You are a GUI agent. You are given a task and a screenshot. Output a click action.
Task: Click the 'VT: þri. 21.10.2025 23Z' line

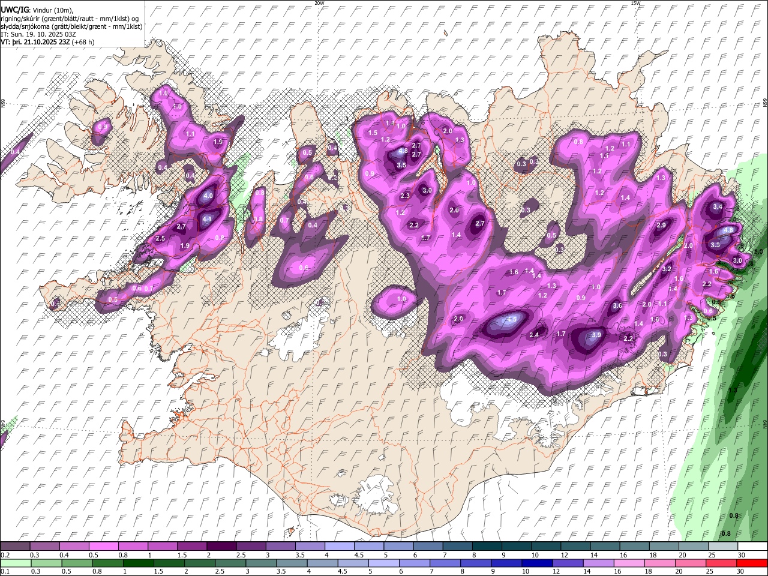coord(35,43)
